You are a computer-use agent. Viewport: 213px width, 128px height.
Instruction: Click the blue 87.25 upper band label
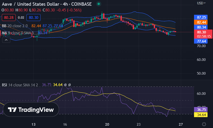point(202,17)
